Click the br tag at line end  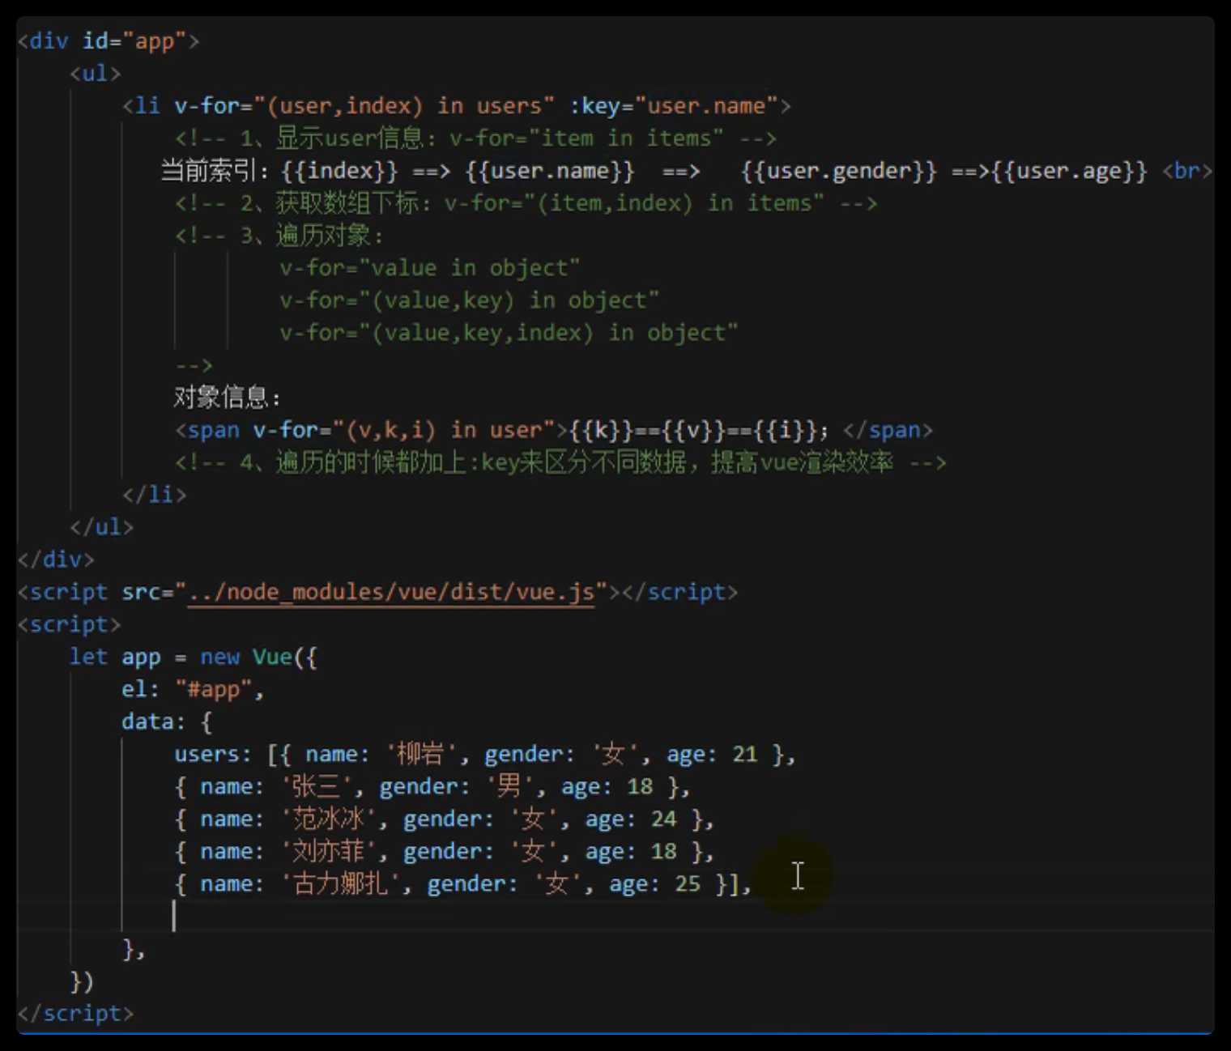[1186, 170]
